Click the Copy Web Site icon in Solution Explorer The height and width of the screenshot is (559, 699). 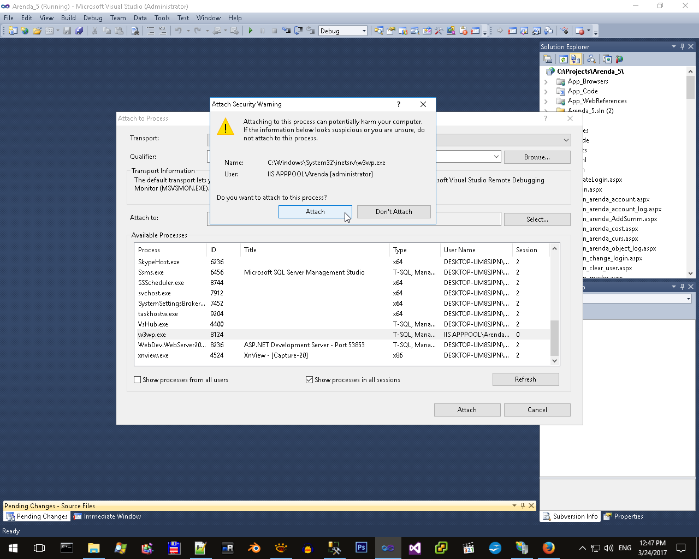pos(607,59)
